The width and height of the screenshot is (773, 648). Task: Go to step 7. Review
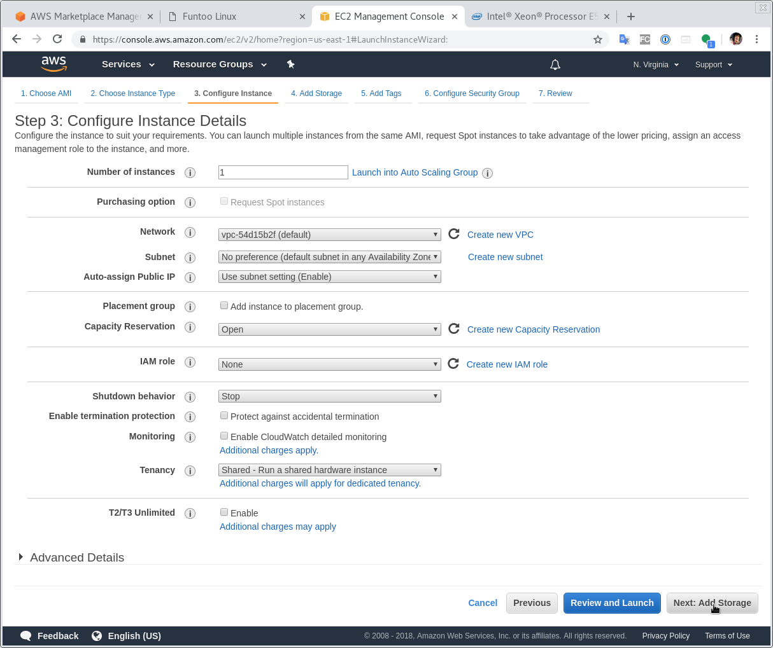pyautogui.click(x=555, y=93)
